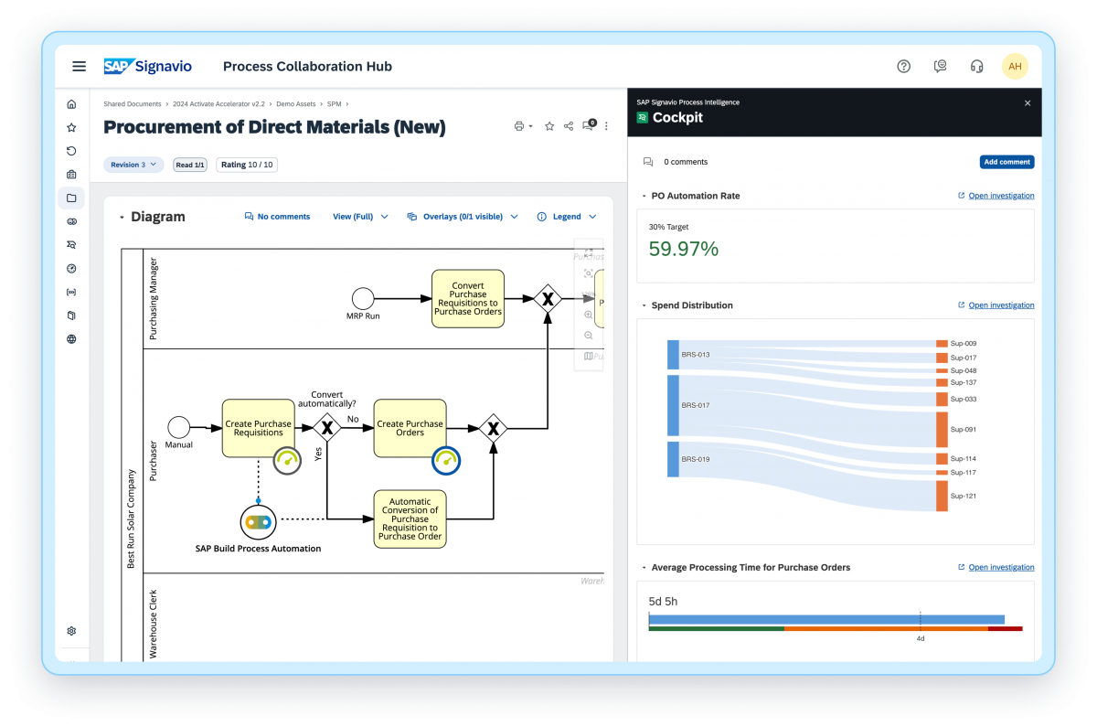Zoom in on the diagram
Image resolution: width=1097 pixels, height=727 pixels.
[589, 315]
